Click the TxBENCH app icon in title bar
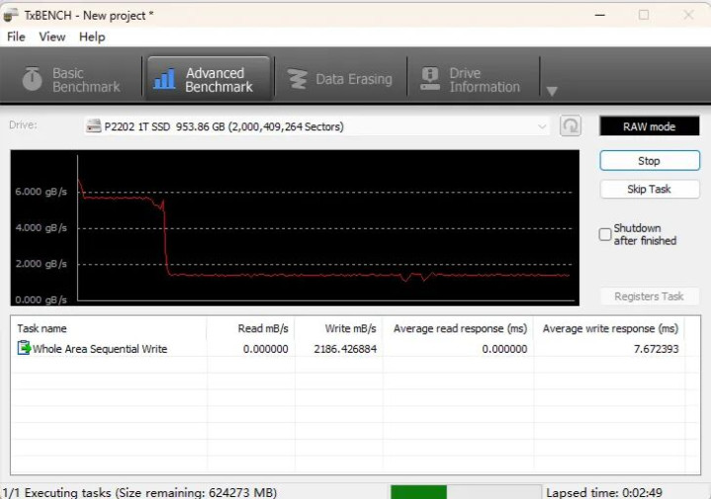Screen dimensions: 711x499 pyautogui.click(x=11, y=15)
